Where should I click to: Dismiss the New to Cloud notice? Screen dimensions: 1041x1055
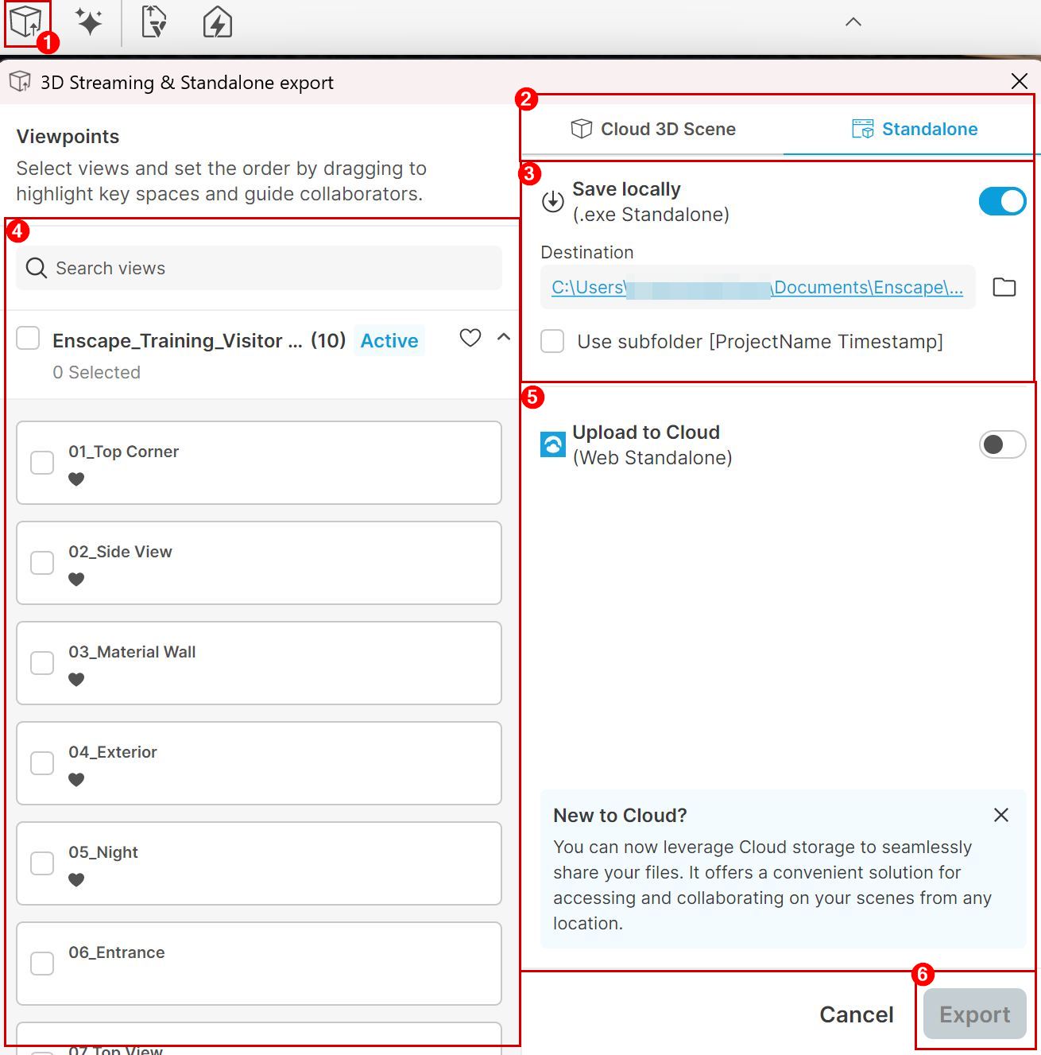coord(1001,815)
